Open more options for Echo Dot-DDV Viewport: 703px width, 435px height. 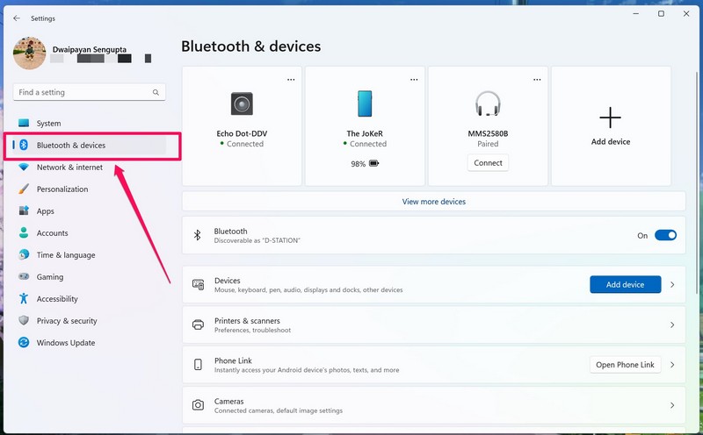click(291, 80)
